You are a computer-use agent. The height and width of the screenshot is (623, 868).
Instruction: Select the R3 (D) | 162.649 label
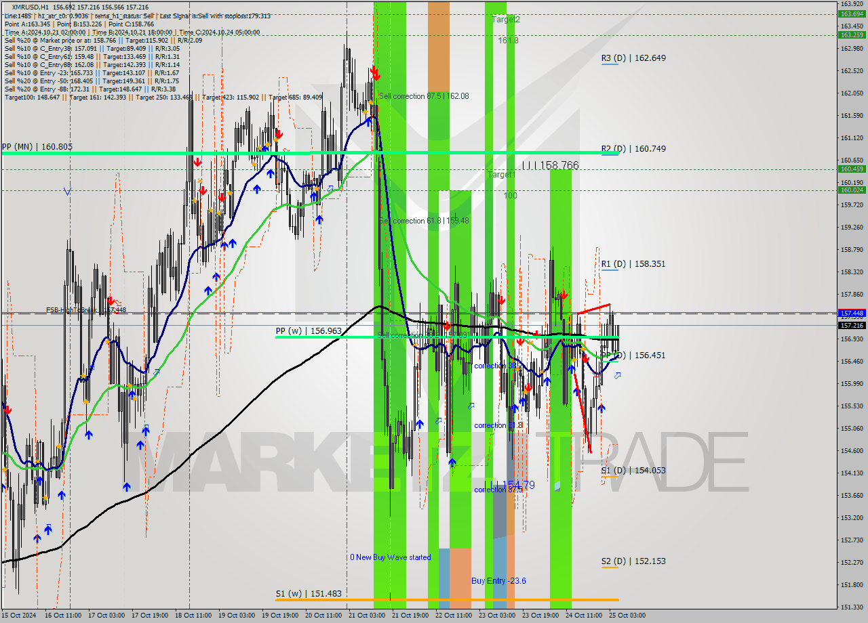pyautogui.click(x=633, y=58)
